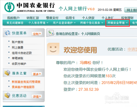Open the 信用卡自助还款 quick link
The height and width of the screenshot is (107, 137).
click(x=22, y=53)
